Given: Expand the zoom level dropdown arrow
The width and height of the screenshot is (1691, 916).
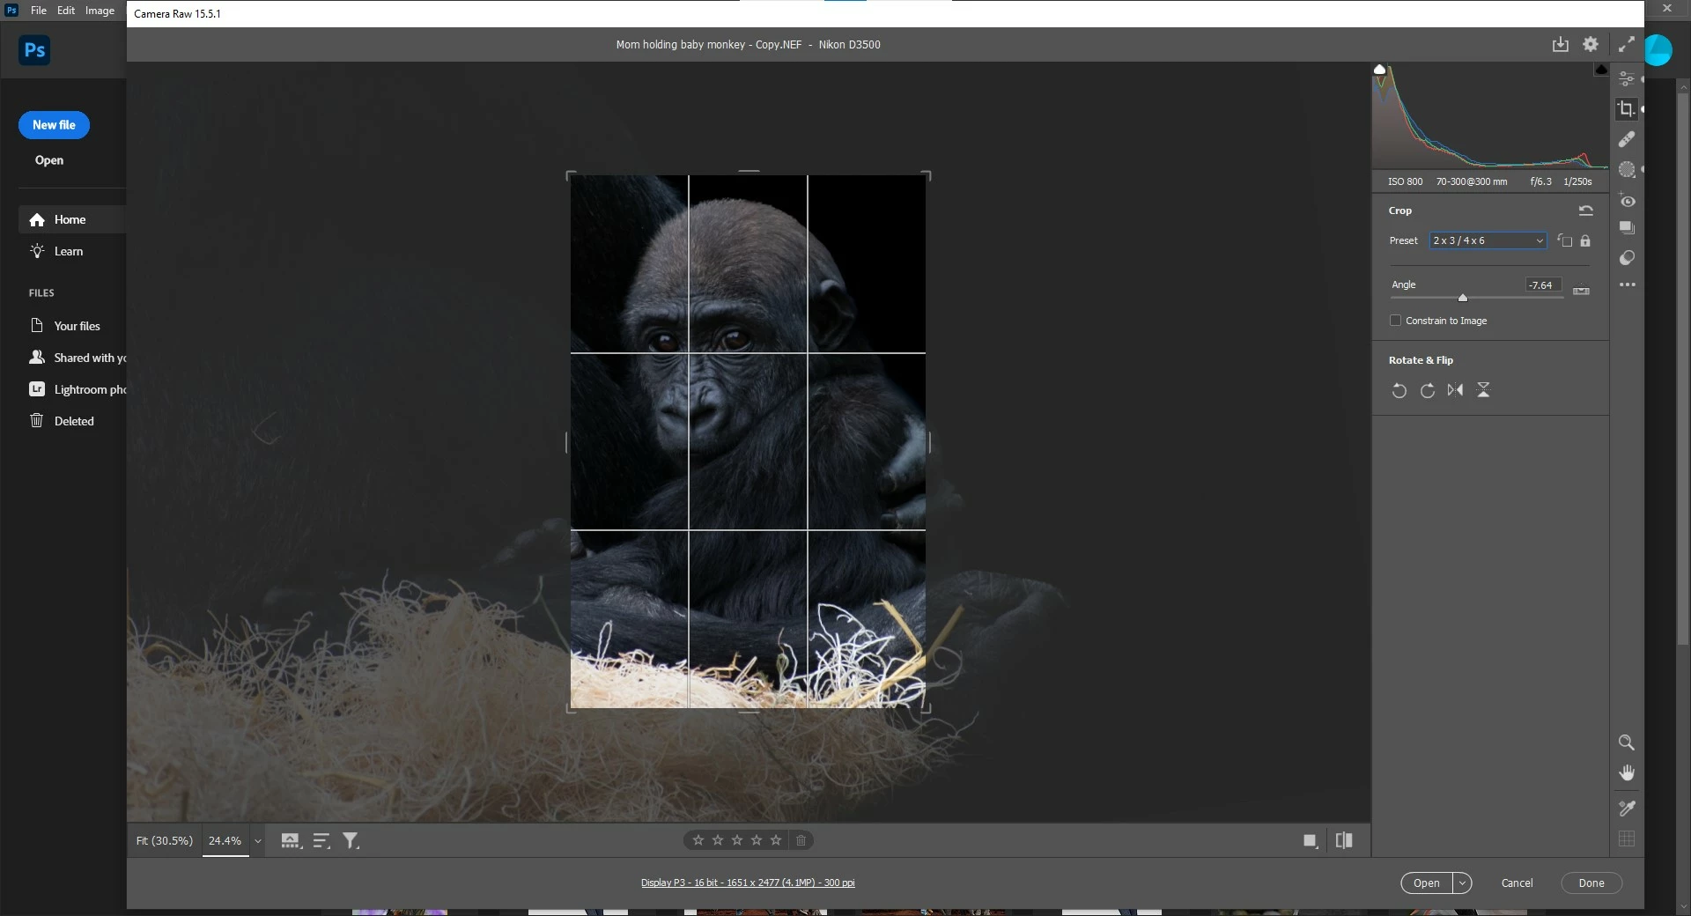Looking at the screenshot, I should (258, 841).
